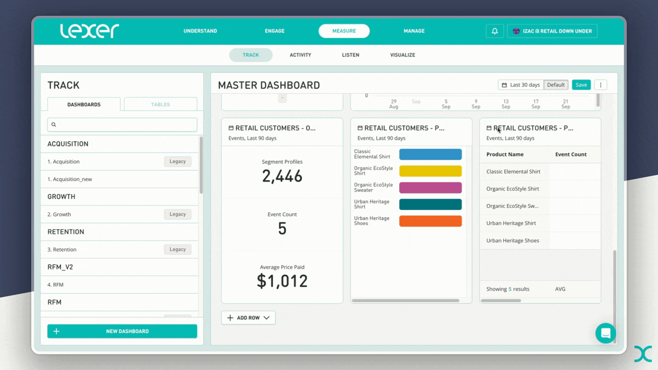The image size is (658, 370).
Task: Open the chat support bubble
Action: [606, 333]
